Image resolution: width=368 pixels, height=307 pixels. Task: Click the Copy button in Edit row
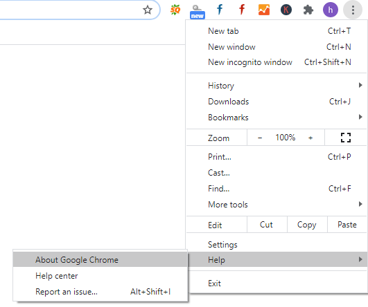pos(307,225)
